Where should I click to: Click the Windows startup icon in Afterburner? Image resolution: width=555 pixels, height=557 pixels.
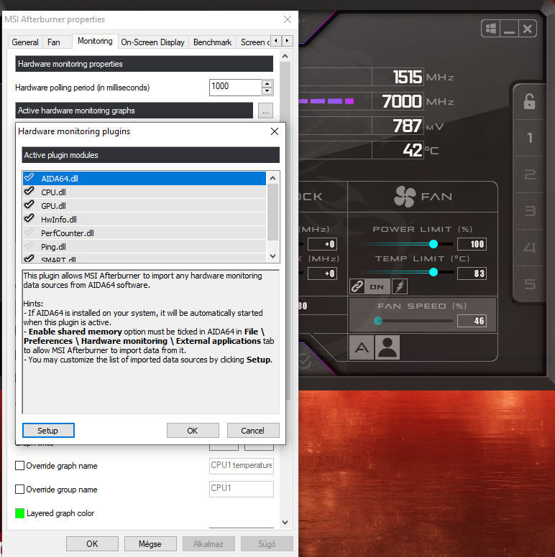490,29
